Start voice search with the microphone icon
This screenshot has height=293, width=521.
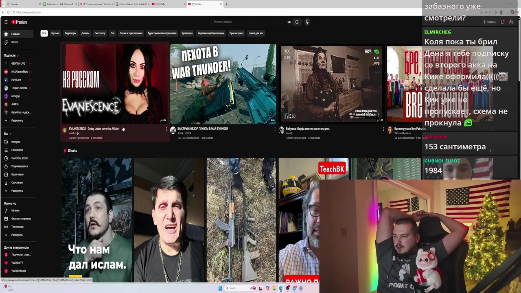[307, 22]
